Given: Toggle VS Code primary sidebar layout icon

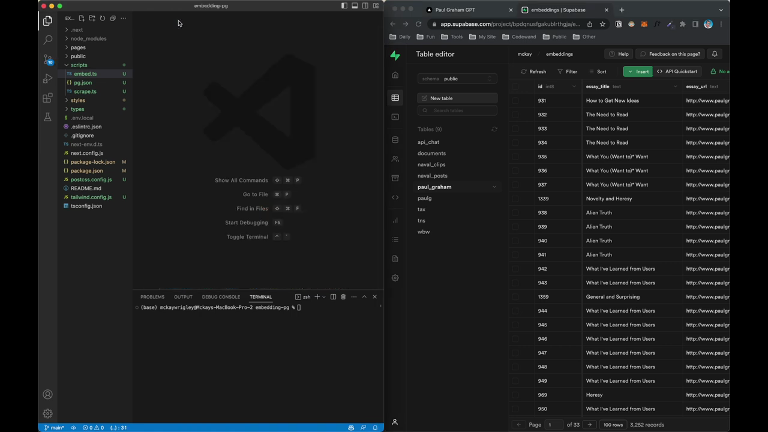Looking at the screenshot, I should pos(344,5).
